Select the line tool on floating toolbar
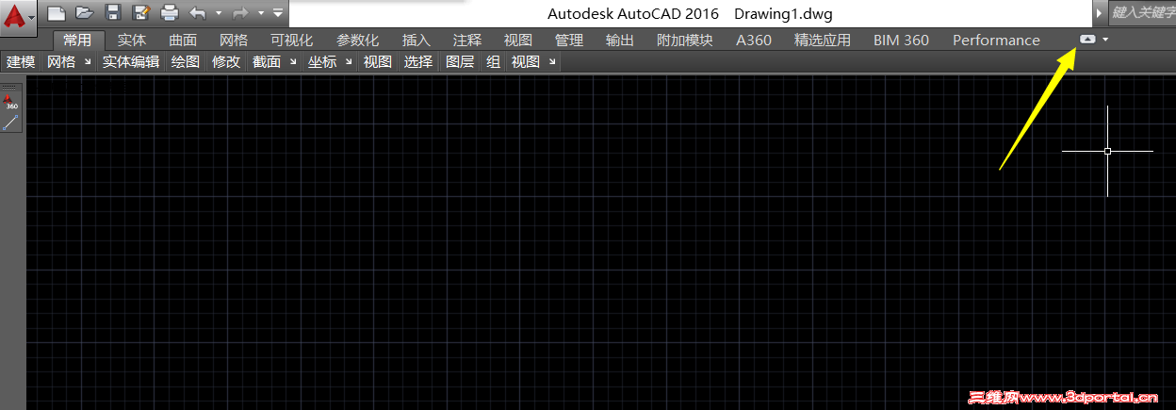Viewport: 1176px width, 410px height. point(11,122)
